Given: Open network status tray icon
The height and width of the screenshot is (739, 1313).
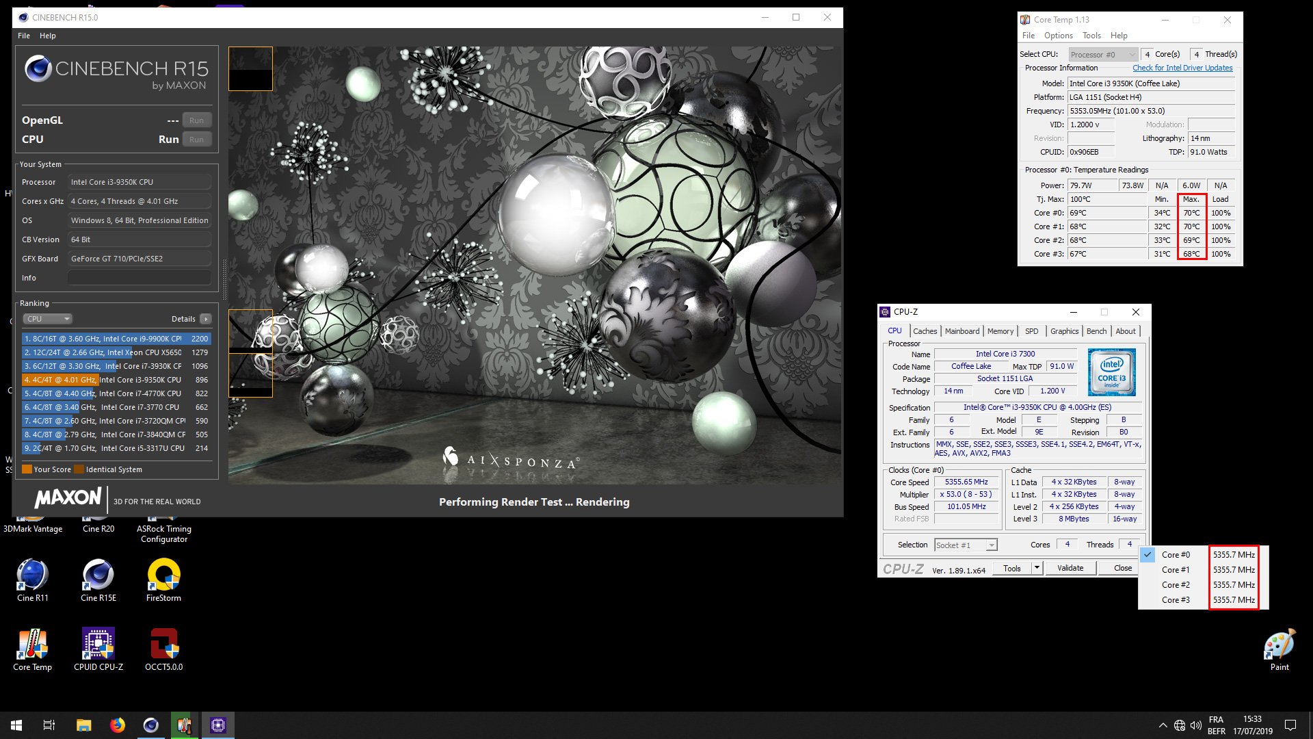Looking at the screenshot, I should (1180, 725).
